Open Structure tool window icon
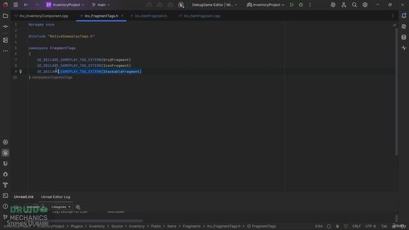 [5, 40]
